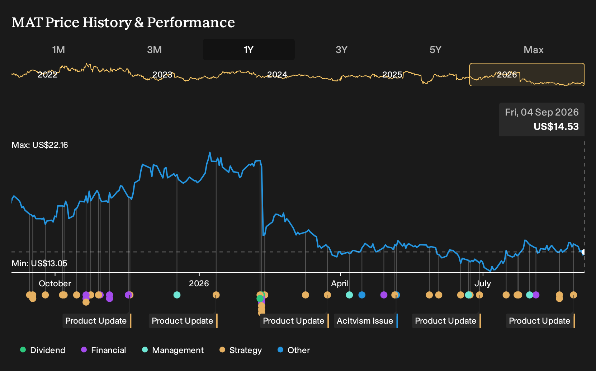Click the Max: US$22.16 label
This screenshot has width=596, height=371.
point(40,145)
